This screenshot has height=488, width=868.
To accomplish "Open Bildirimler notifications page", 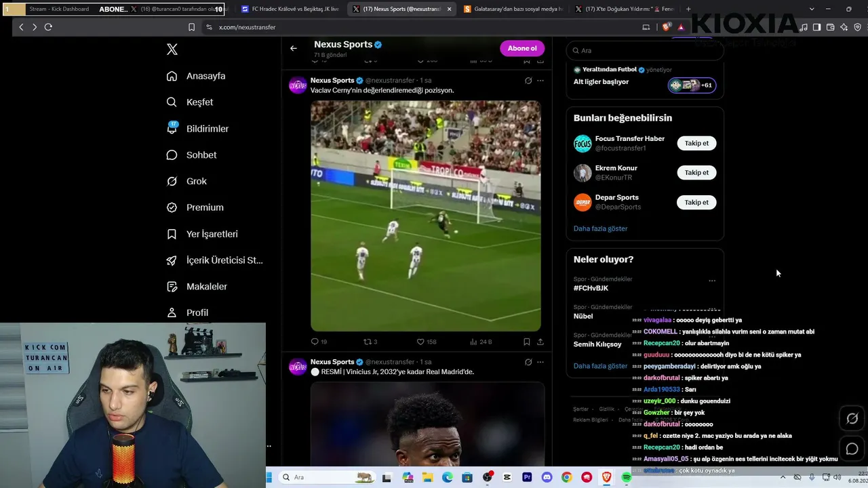I will coord(197,129).
